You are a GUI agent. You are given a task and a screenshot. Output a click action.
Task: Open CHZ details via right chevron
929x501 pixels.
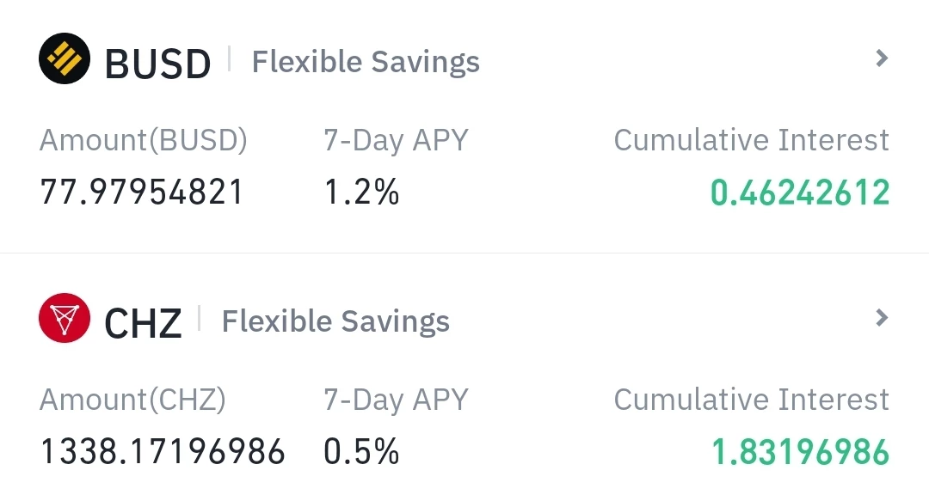click(x=882, y=318)
